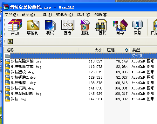Select file name 斜坡翅膀2.dwg
Viewport: 157px width, 124px height.
23,77
